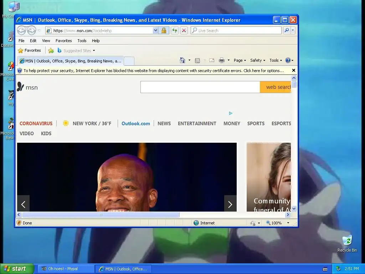365x274 pixels.
Task: Open the VIDEO section link
Action: click(26, 133)
